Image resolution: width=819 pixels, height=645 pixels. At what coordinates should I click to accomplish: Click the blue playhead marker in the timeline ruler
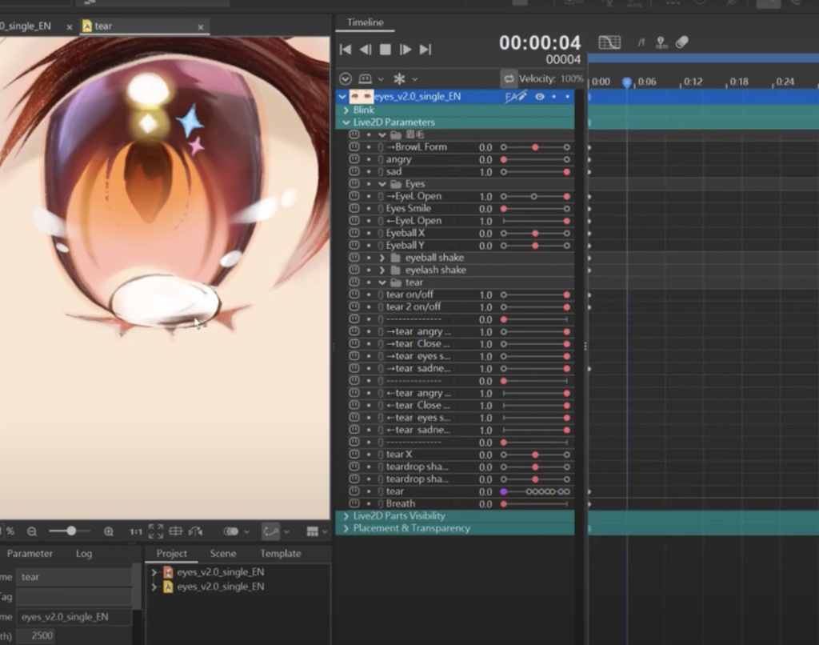pos(626,81)
